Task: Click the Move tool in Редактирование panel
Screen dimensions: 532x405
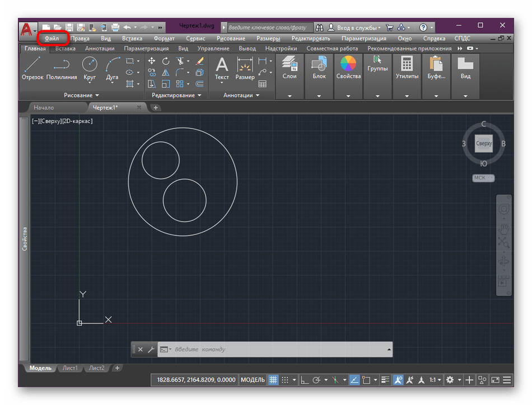Action: (152, 61)
